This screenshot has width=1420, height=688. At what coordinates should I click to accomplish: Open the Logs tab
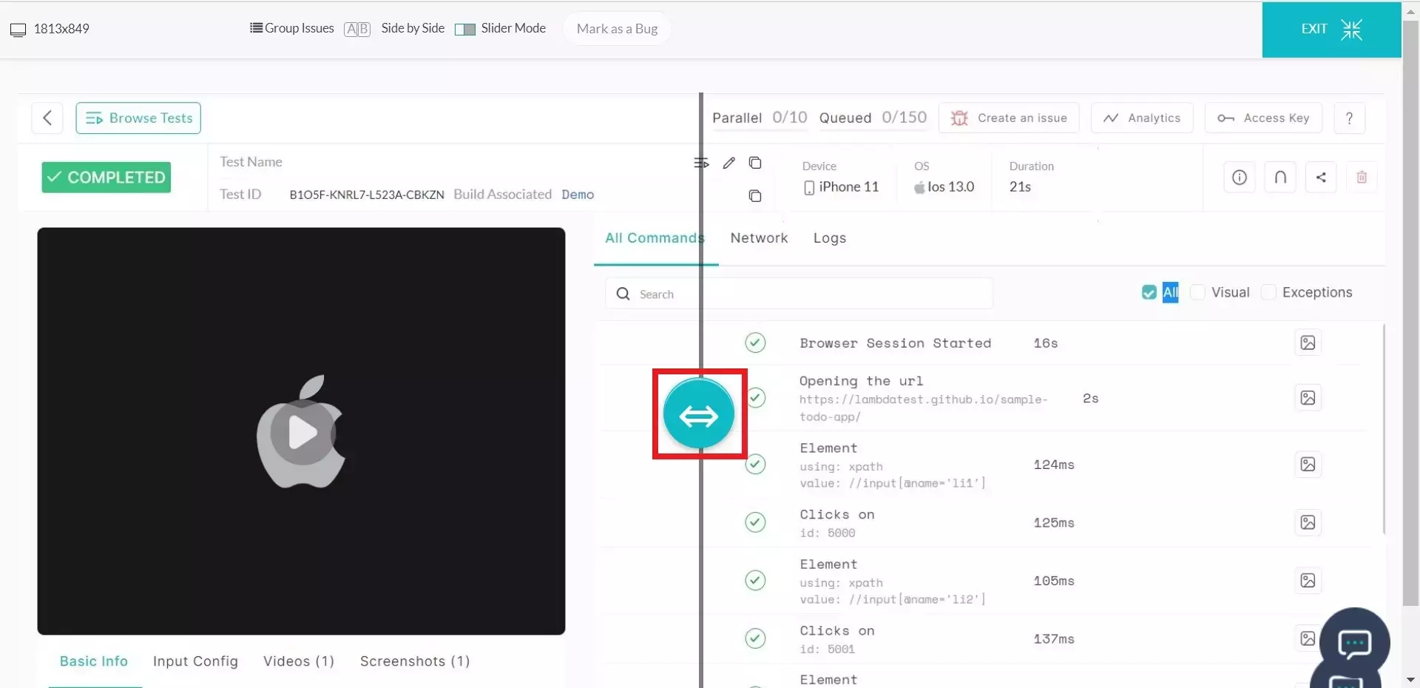point(829,238)
